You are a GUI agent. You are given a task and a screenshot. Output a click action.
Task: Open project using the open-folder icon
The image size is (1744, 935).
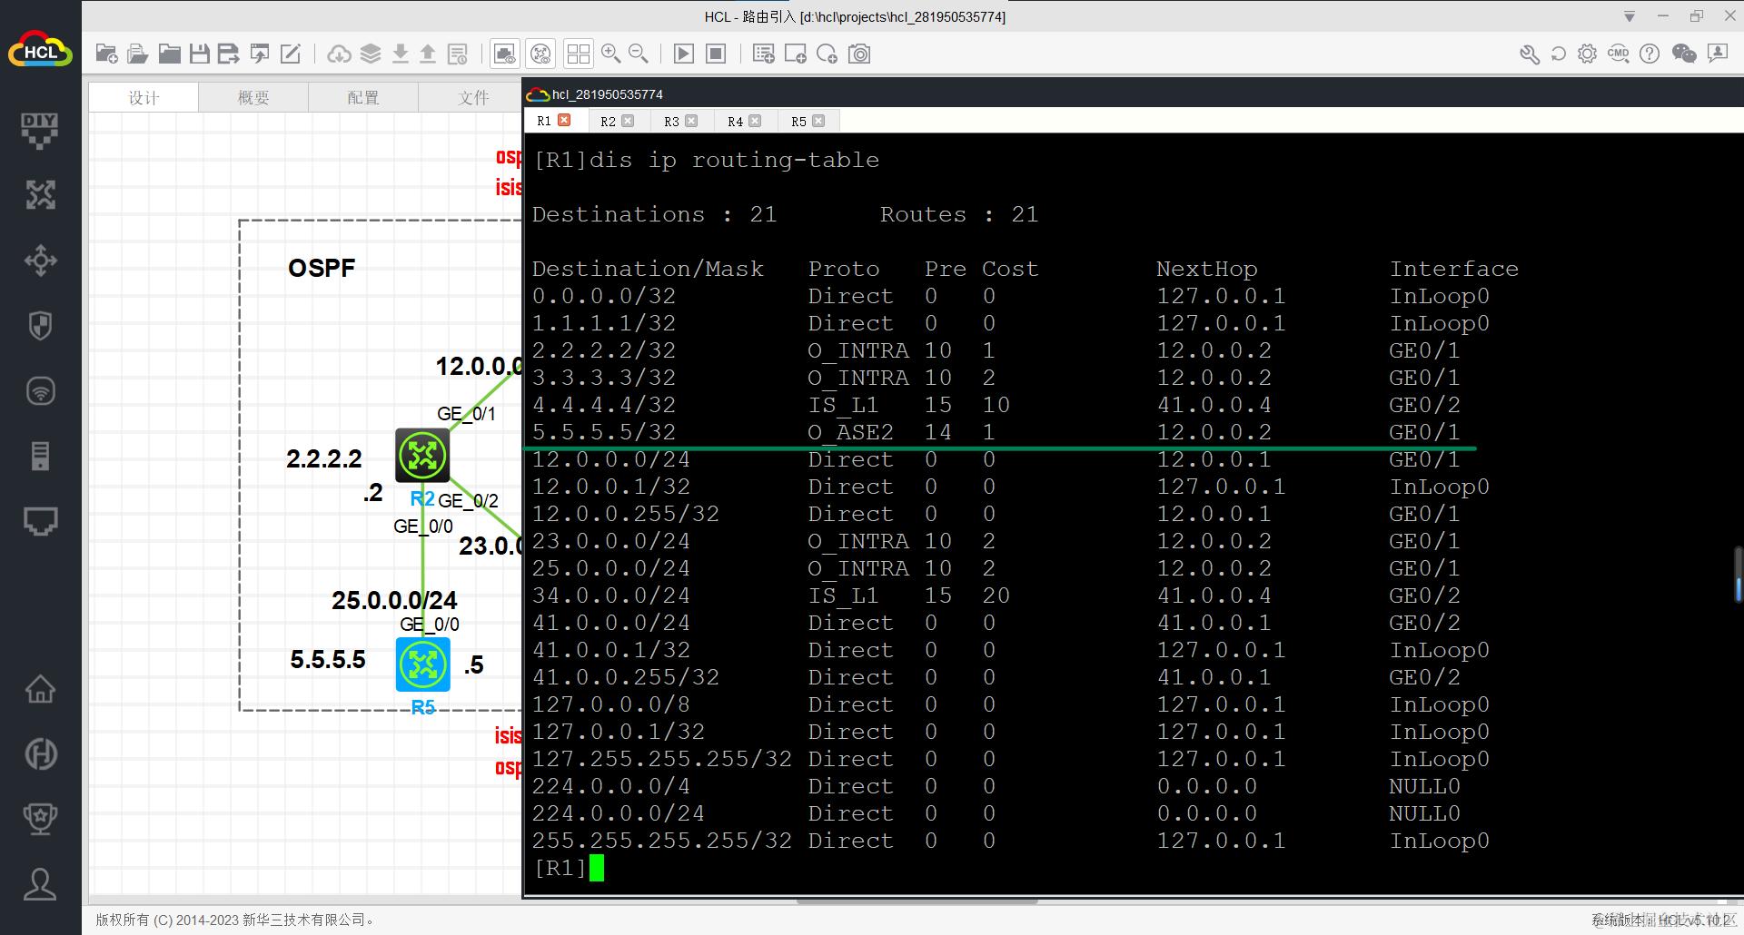137,54
